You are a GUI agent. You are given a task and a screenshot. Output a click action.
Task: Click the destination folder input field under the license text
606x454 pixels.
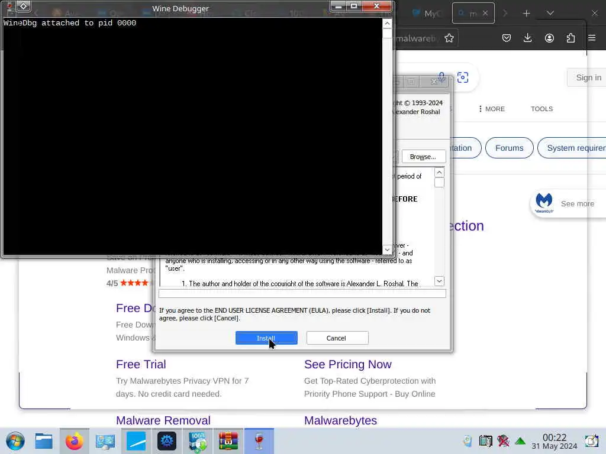pos(302,293)
